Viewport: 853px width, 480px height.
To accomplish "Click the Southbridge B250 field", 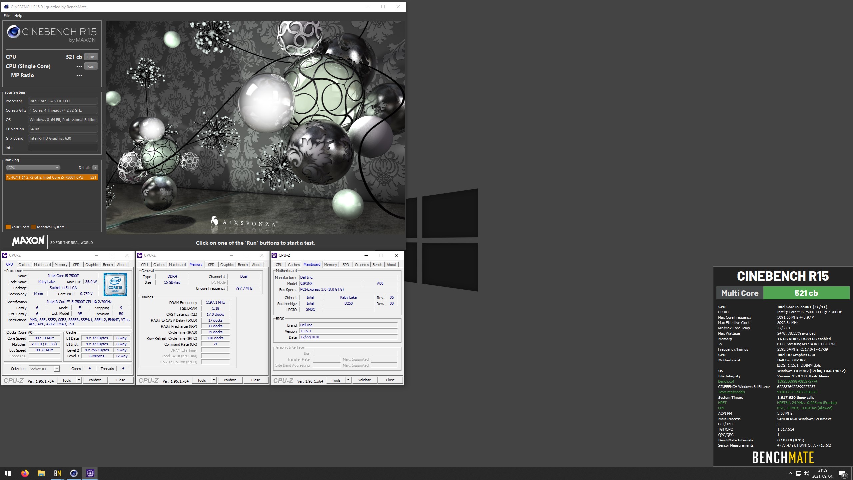I will pyautogui.click(x=349, y=304).
